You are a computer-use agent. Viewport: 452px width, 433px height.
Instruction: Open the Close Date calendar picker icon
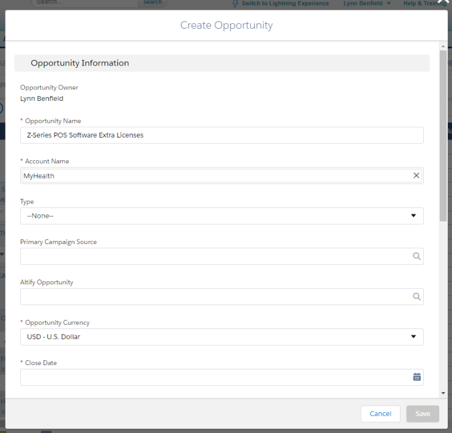click(417, 377)
